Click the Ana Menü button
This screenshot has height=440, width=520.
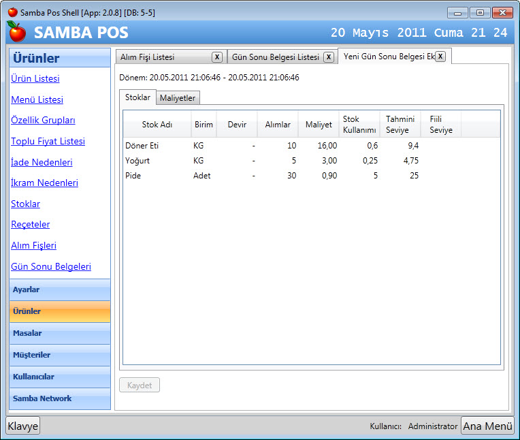487,426
